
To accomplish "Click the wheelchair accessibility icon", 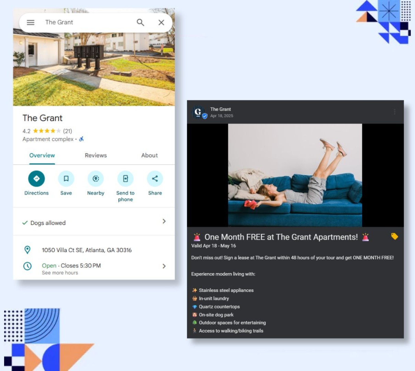I will [x=81, y=139].
